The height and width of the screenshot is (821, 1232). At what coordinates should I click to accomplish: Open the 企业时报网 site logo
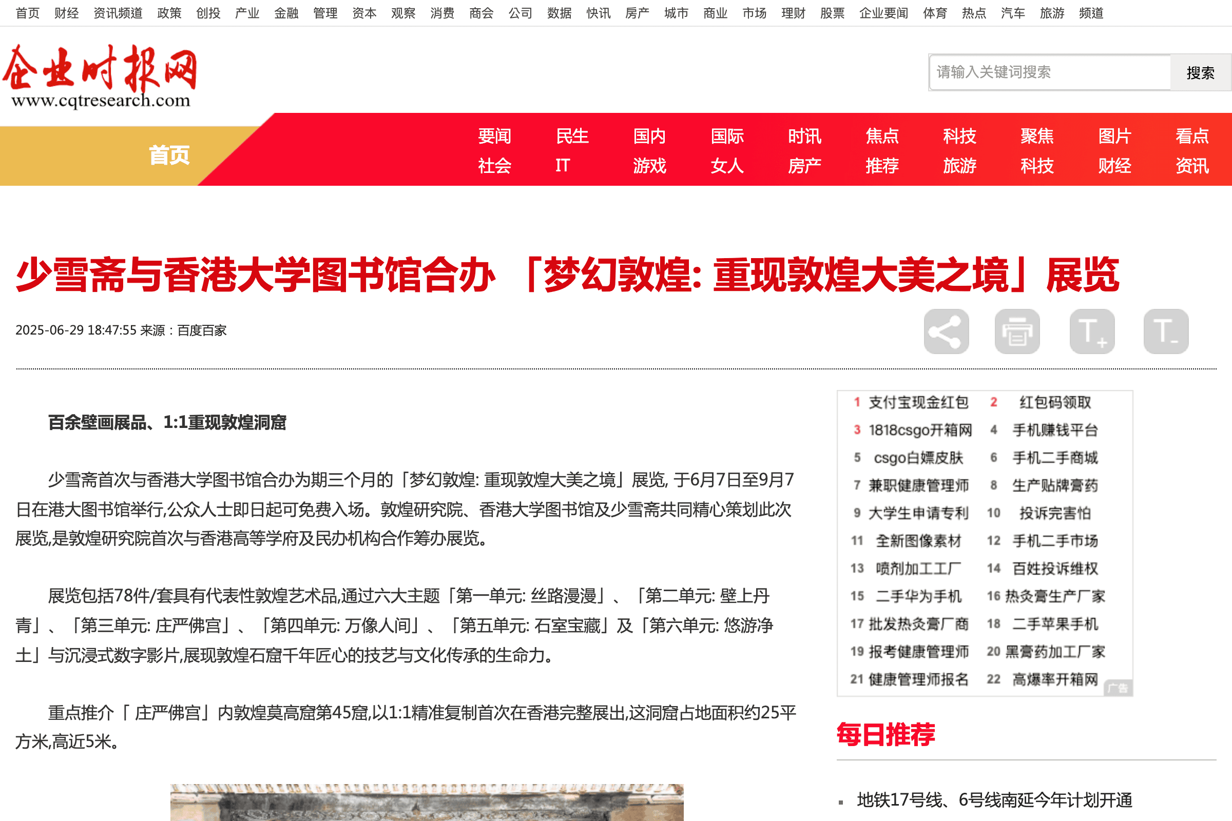tap(100, 76)
